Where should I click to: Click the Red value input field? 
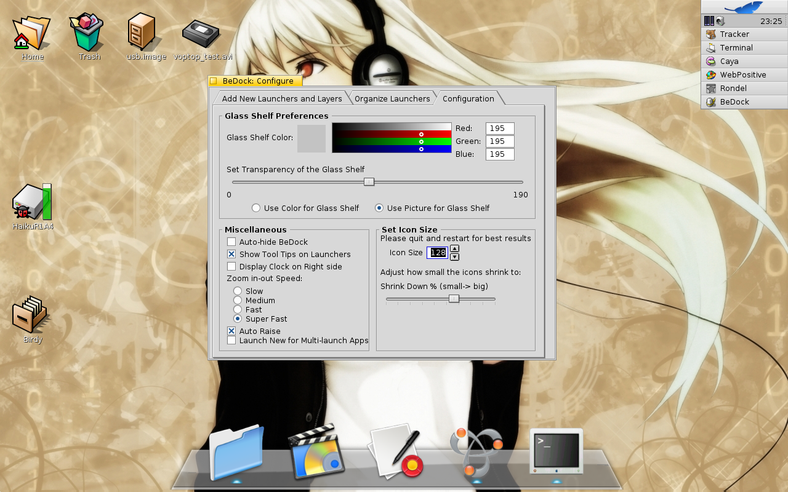coord(499,128)
